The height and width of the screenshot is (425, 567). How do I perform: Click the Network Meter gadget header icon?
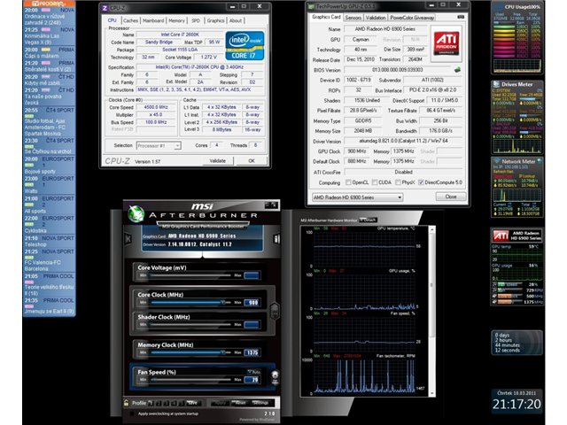coord(498,161)
